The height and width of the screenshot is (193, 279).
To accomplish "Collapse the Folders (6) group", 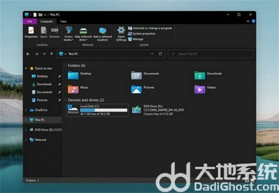I will point(65,66).
